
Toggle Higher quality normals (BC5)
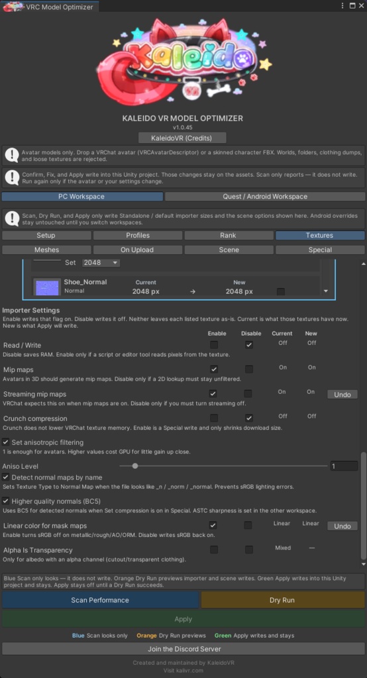5,501
